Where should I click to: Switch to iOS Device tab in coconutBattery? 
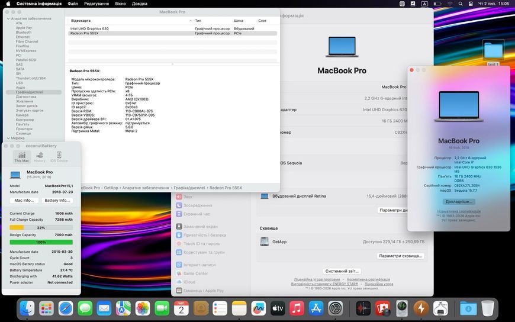click(x=59, y=157)
